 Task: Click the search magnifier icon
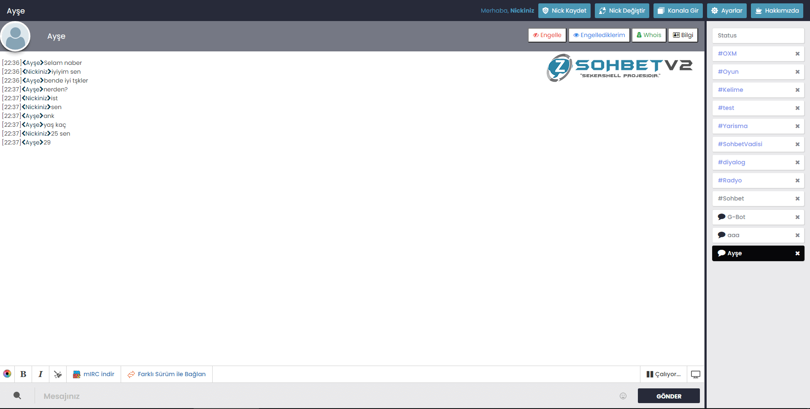(17, 396)
